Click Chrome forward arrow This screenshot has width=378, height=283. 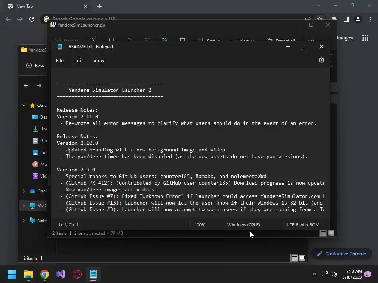pos(20,19)
